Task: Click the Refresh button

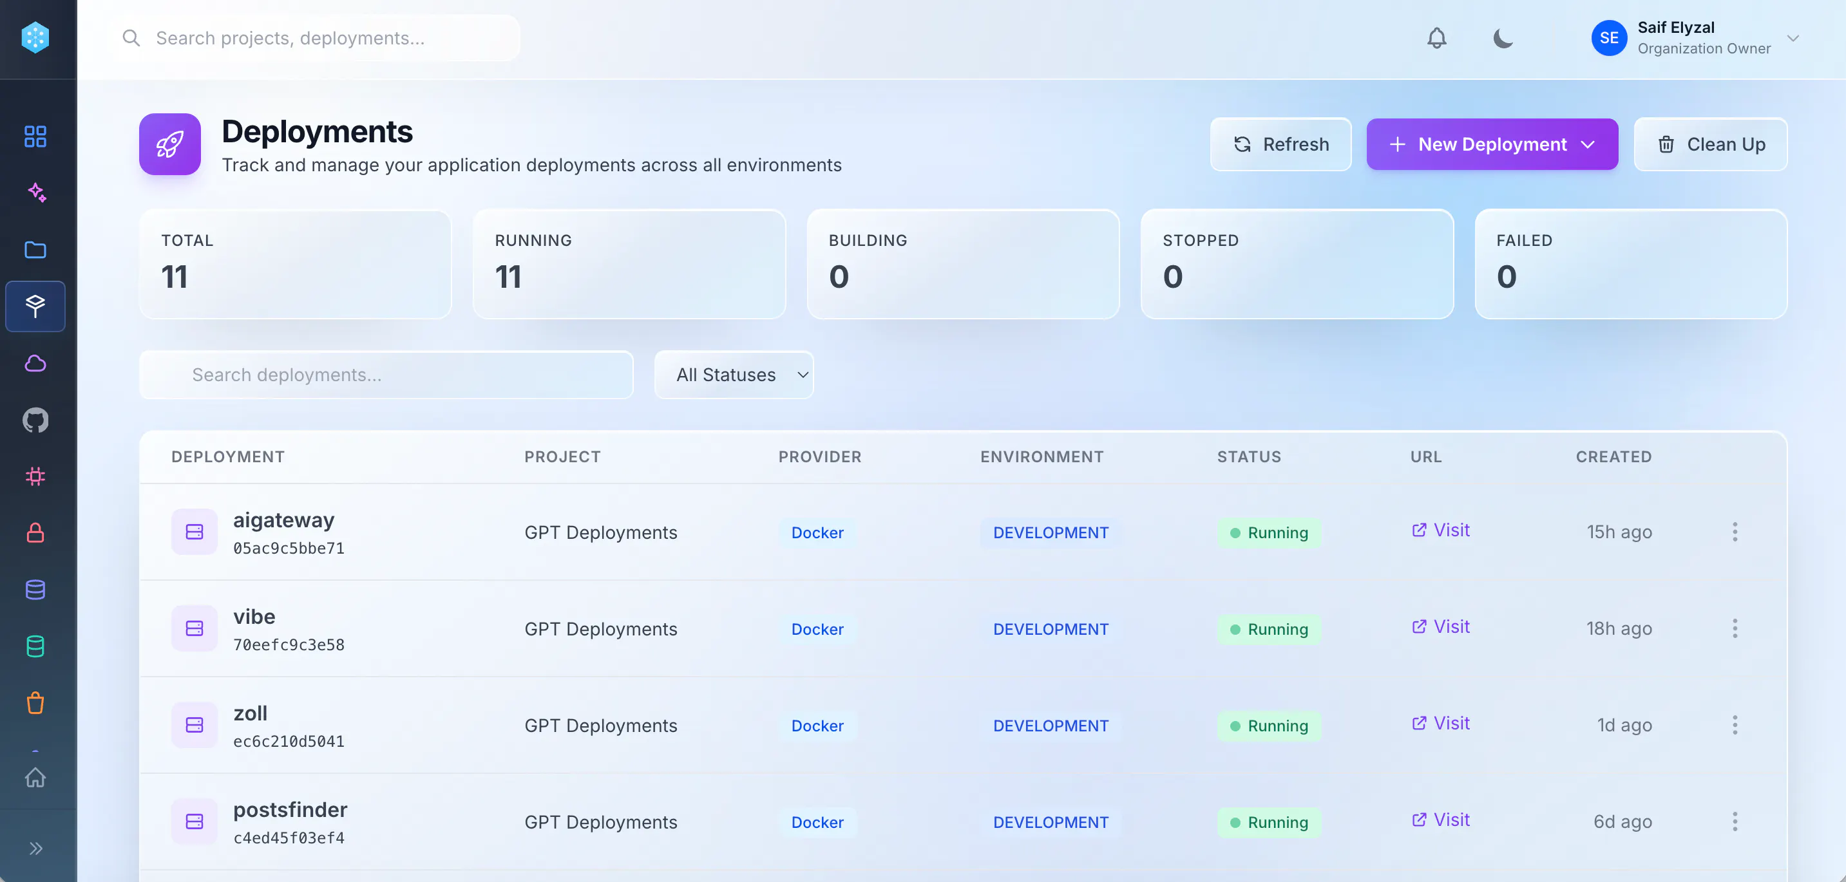Action: [x=1280, y=144]
